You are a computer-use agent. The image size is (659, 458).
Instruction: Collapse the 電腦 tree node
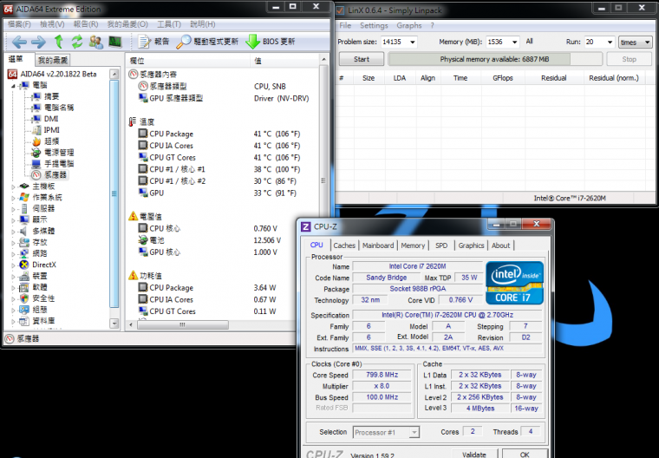(14, 85)
